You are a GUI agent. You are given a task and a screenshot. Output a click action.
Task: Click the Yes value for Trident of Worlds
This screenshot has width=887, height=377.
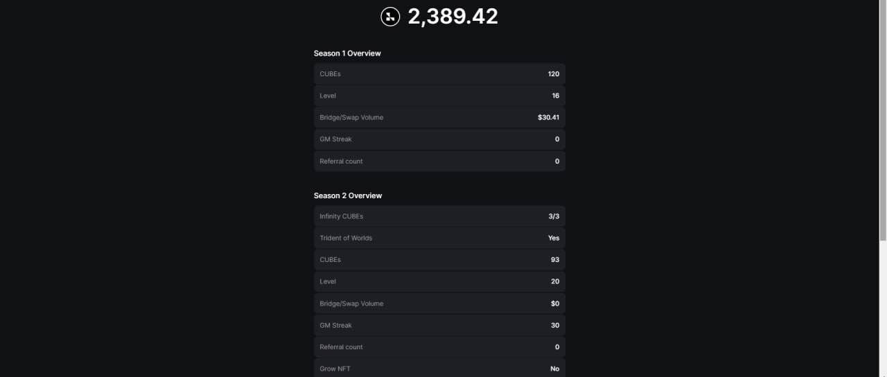[554, 238]
